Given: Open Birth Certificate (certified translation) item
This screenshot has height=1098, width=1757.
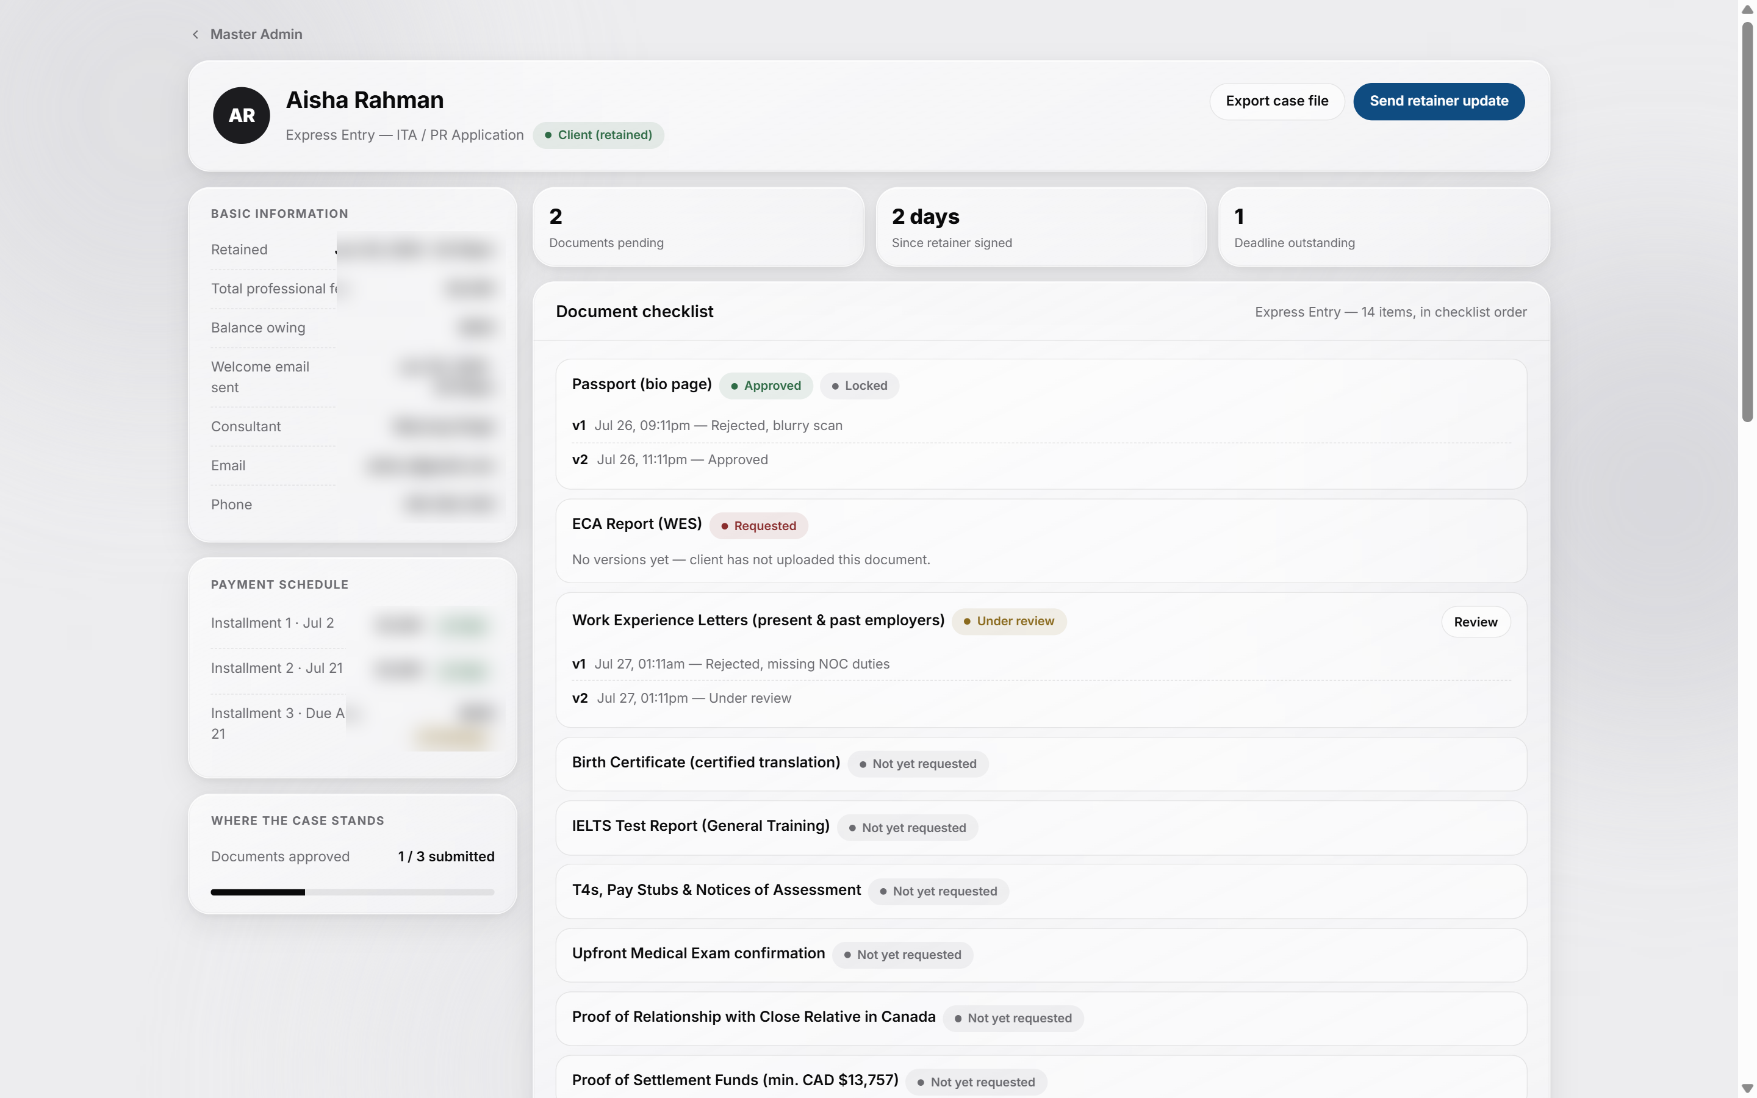Looking at the screenshot, I should (x=1040, y=764).
